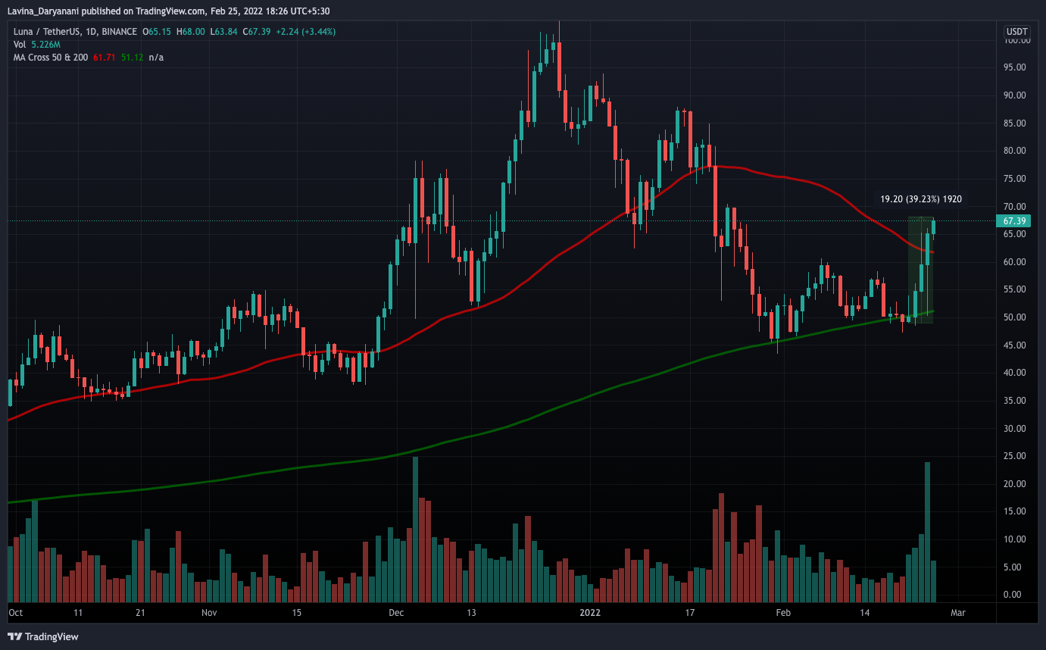Click the high price H68.00 in header
Screen dimensions: 1046x650
tap(190, 32)
